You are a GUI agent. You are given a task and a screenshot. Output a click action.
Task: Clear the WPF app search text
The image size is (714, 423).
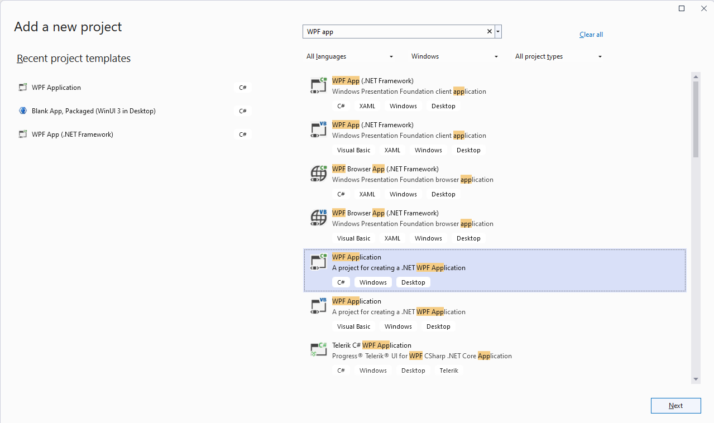coord(489,31)
